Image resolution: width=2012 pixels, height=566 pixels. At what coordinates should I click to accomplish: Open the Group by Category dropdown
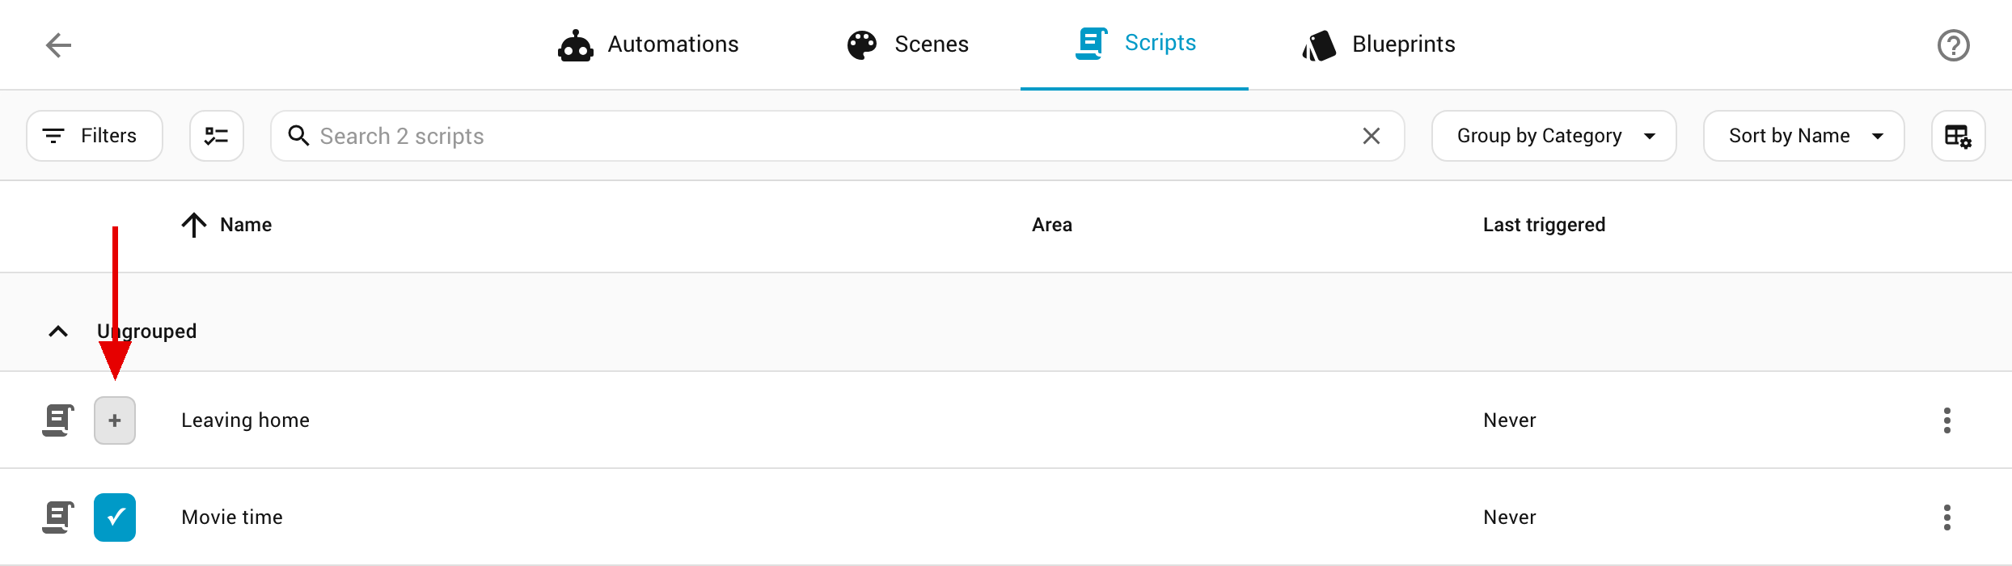click(x=1553, y=136)
